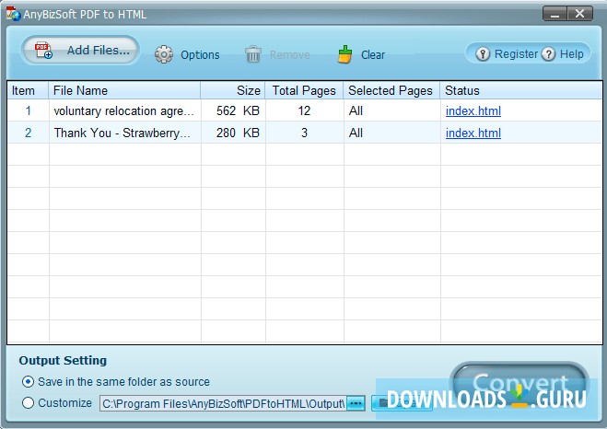Click the All pages cell for item 1
Viewport: 607px width, 429px height.
tap(391, 111)
